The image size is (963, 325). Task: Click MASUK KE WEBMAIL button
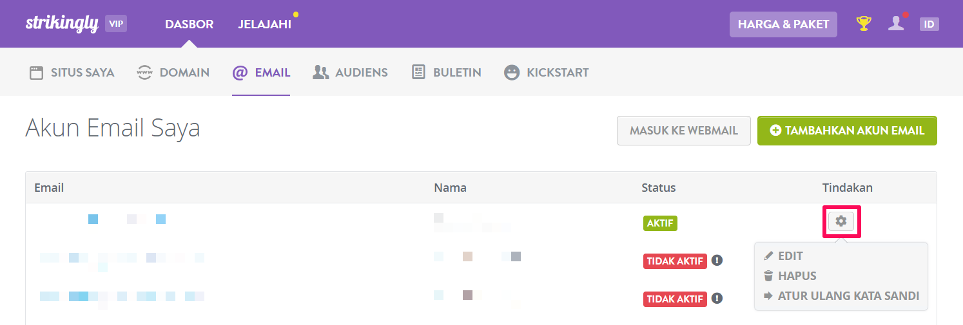coord(684,130)
